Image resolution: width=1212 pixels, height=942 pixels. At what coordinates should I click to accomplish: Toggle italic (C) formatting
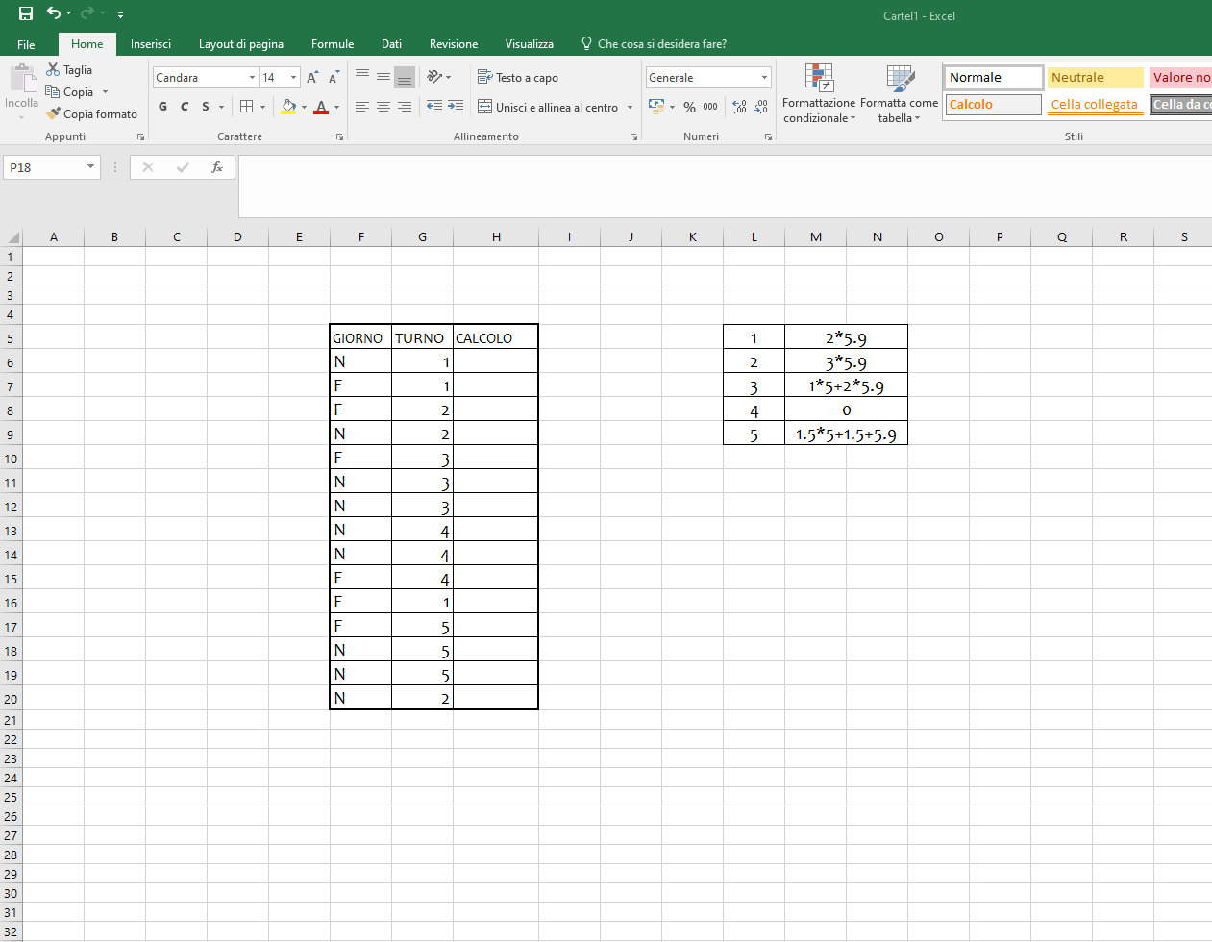[185, 107]
